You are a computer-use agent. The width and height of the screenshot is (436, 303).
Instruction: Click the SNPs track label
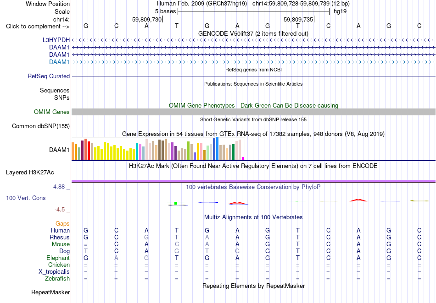[x=62, y=97]
